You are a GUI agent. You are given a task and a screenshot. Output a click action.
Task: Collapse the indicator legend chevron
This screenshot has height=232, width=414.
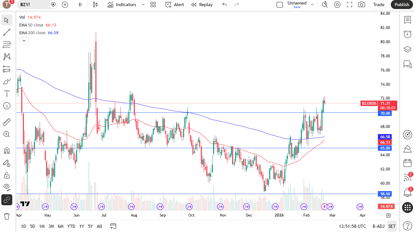[x=24, y=41]
